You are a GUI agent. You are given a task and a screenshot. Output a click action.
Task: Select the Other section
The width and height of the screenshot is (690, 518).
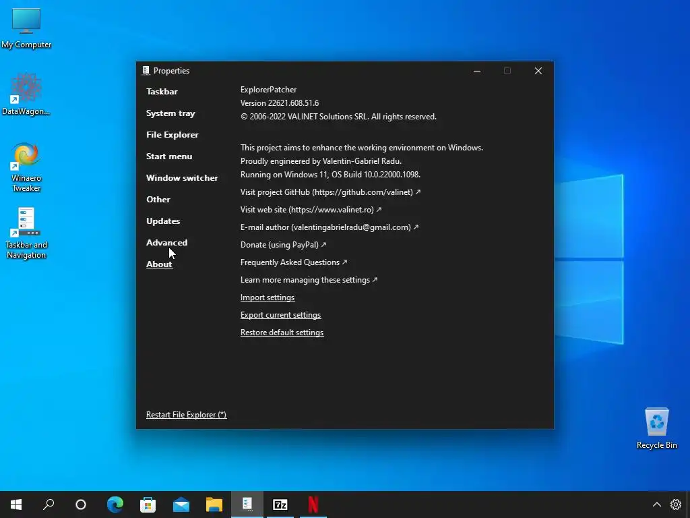(158, 200)
